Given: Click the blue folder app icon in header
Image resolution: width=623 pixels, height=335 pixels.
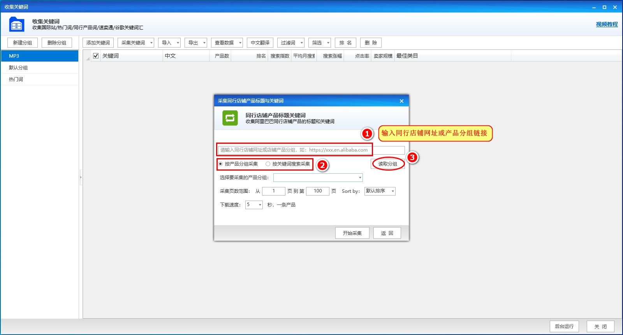Looking at the screenshot, I should (17, 24).
